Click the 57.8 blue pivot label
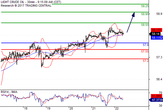The image size is (163, 110). click(x=146, y=45)
